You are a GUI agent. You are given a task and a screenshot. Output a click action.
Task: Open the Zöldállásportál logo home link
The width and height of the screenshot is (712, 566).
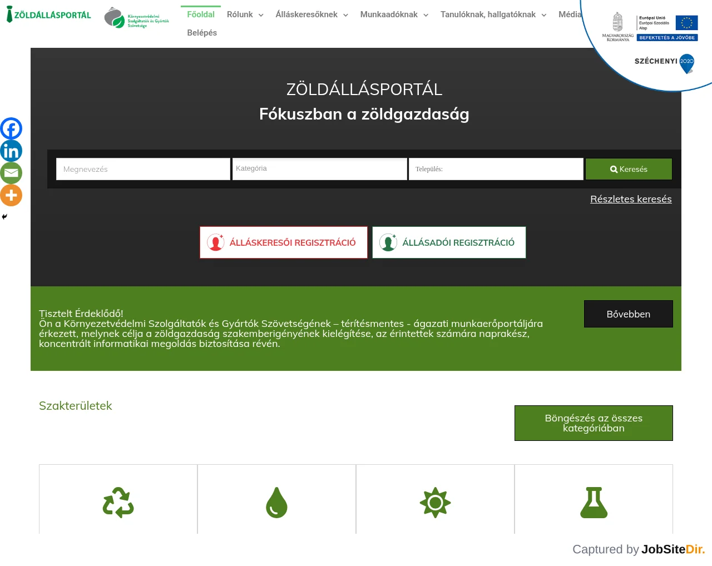[48, 15]
